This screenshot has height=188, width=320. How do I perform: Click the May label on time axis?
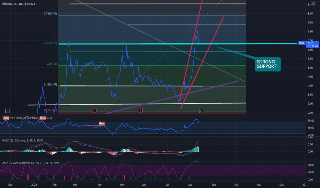tap(122, 185)
